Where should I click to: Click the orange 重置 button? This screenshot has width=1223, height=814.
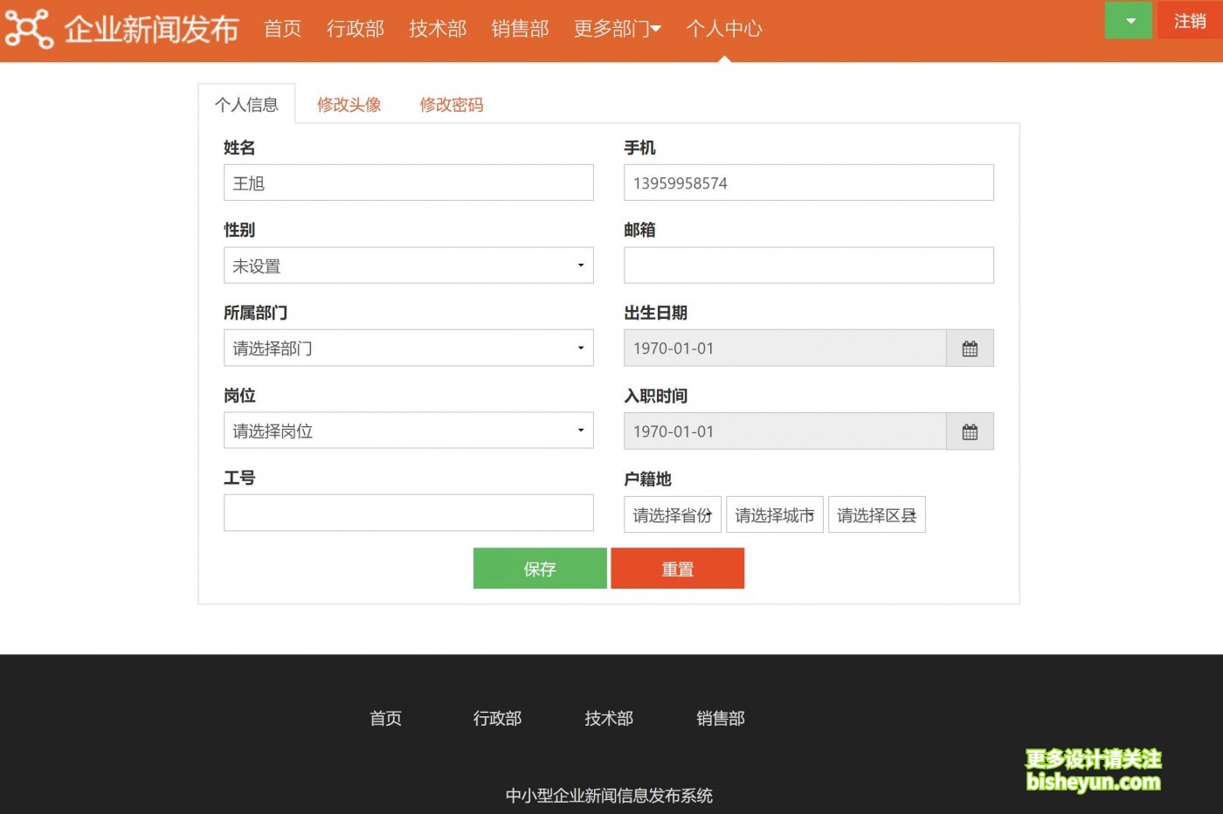(677, 568)
